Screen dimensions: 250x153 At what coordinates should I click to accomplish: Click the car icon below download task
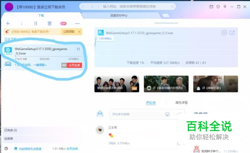coord(8,64)
